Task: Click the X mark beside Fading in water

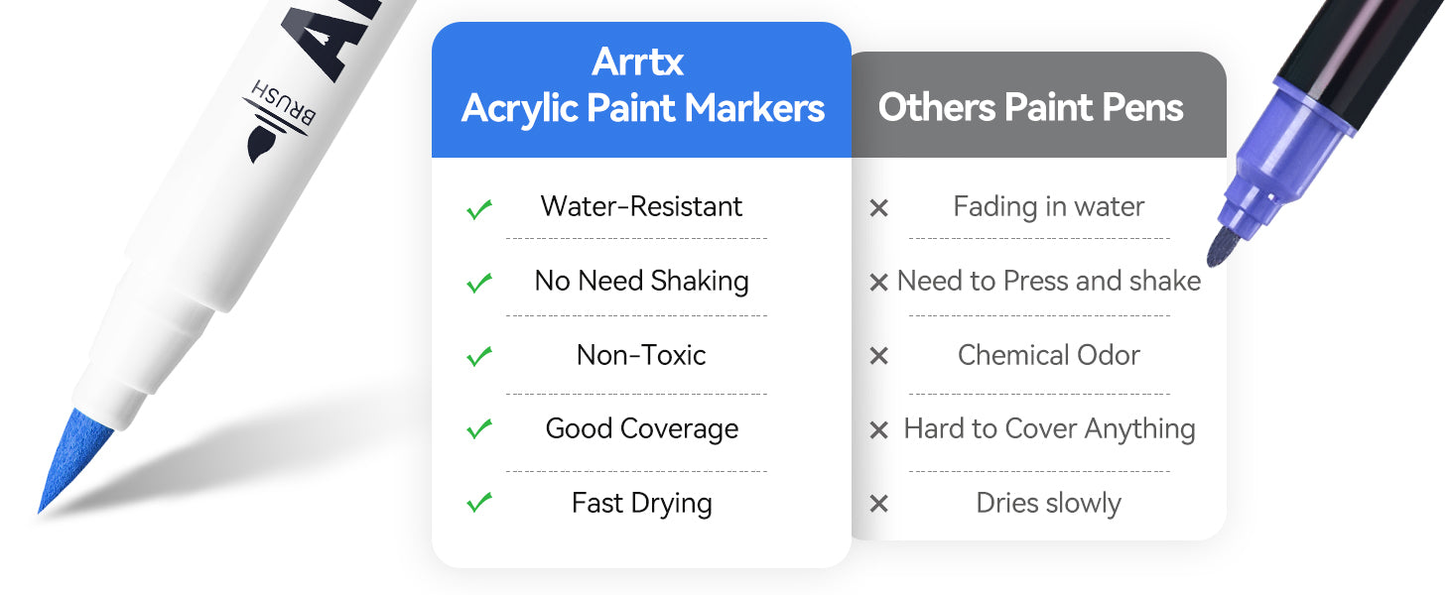Action: coord(878,208)
